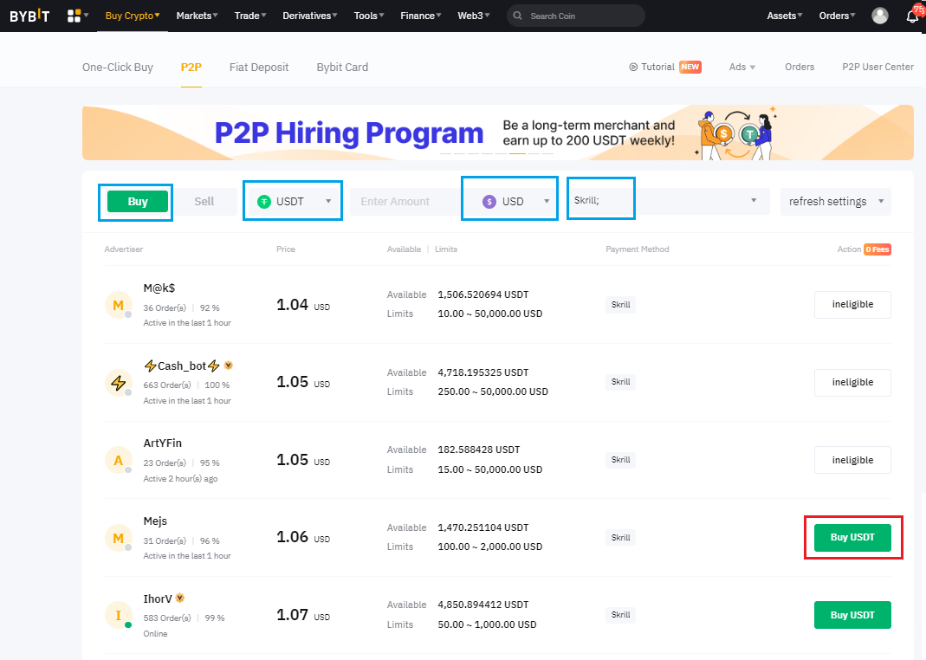Expand the Orders dropdown in top bar
Viewport: 926px width, 660px height.
pyautogui.click(x=837, y=16)
